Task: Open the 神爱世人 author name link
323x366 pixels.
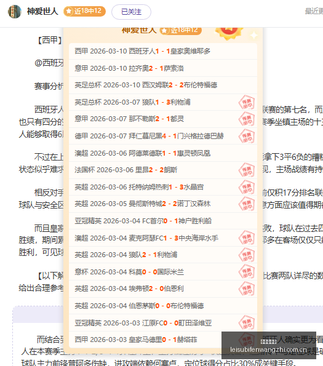Action: pos(42,11)
